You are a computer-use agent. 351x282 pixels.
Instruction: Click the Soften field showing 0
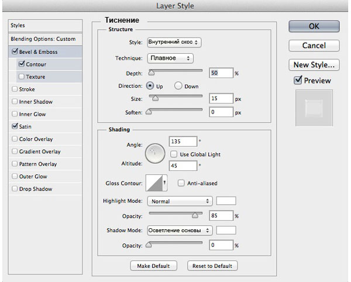[221, 112]
